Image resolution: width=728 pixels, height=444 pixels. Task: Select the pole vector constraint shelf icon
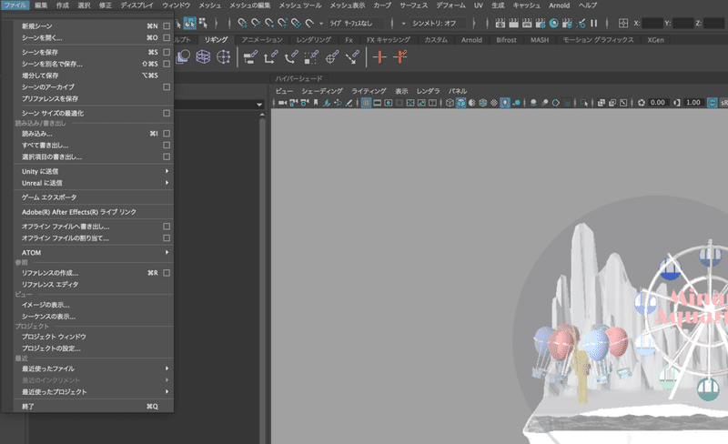point(352,56)
